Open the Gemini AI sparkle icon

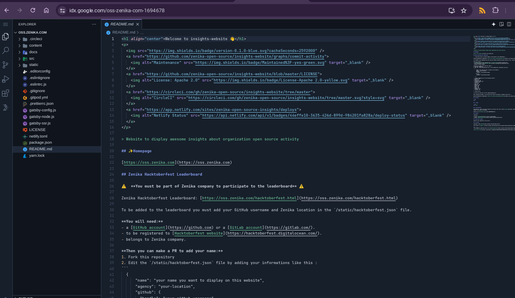click(x=494, y=24)
